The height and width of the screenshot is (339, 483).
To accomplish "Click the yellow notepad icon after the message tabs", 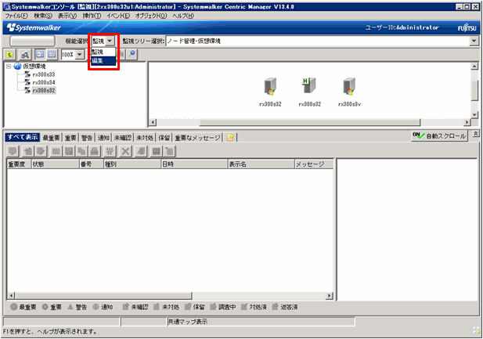I will 230,138.
